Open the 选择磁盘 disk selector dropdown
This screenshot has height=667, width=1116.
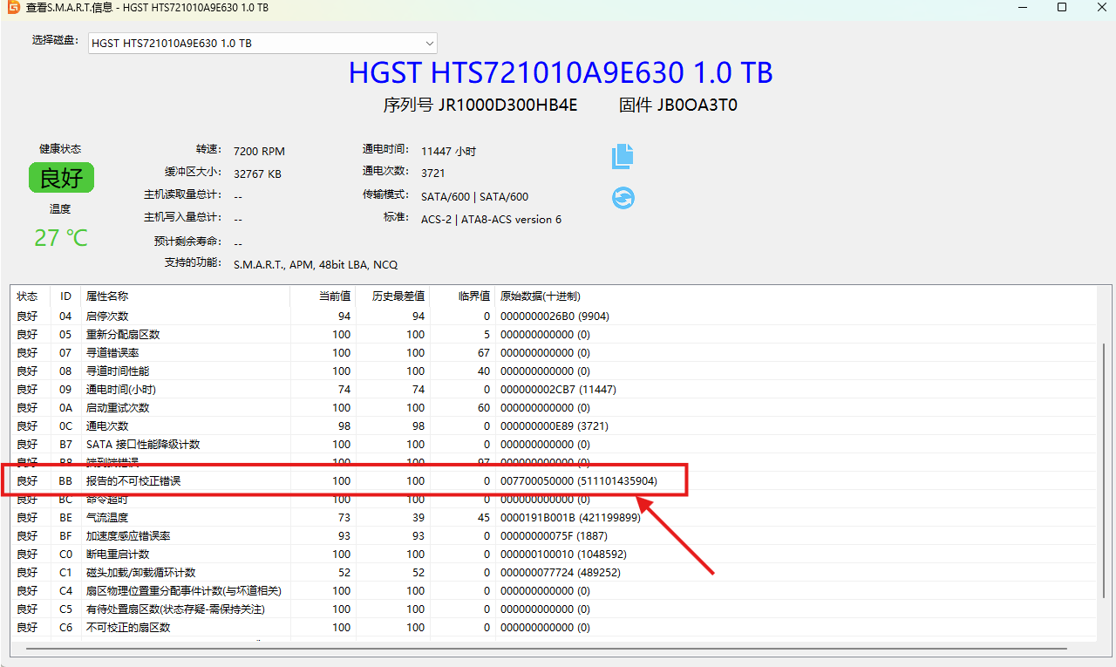point(262,43)
